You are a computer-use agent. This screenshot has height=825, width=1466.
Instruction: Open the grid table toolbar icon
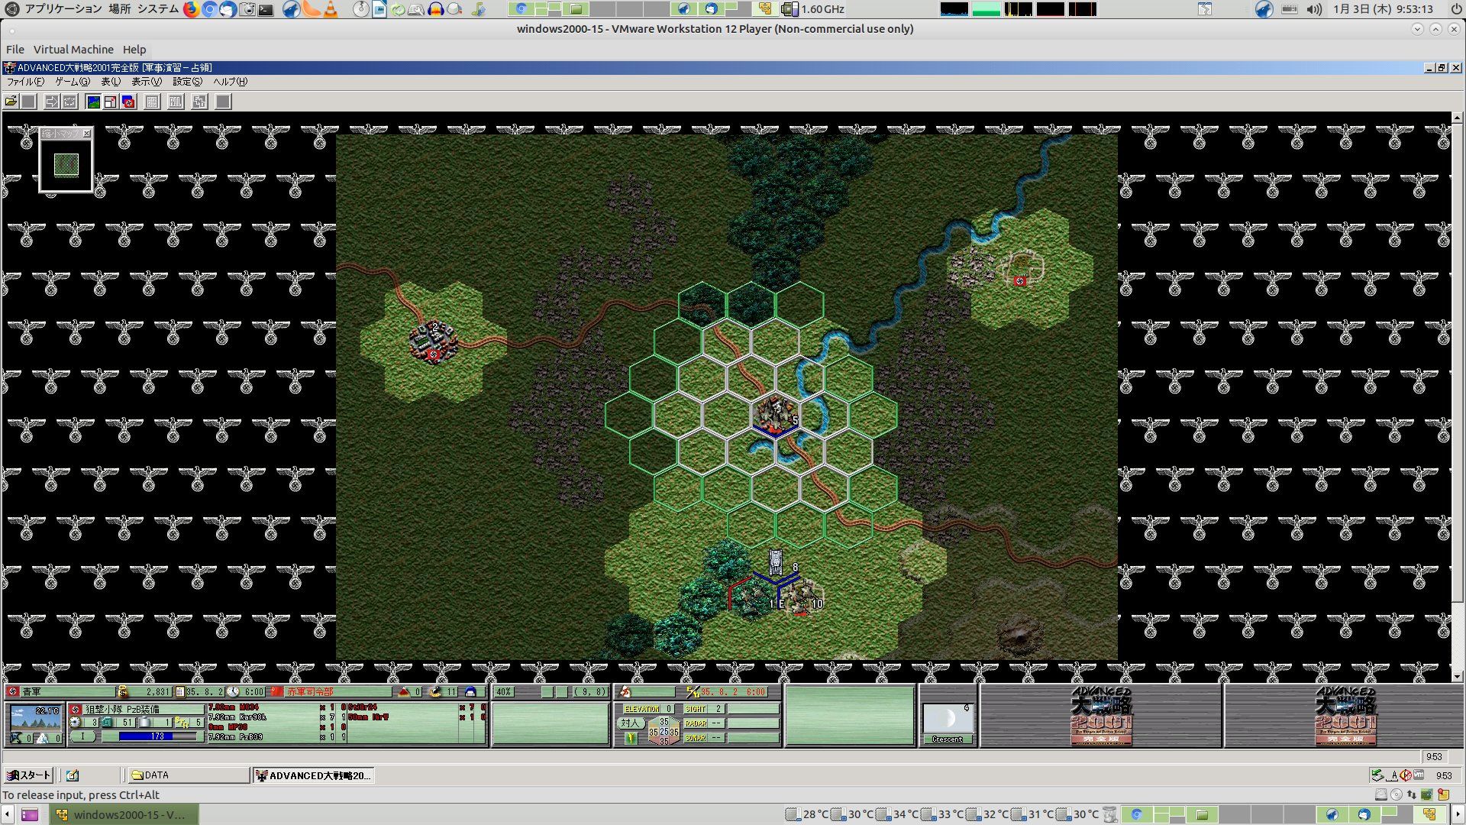click(x=152, y=102)
